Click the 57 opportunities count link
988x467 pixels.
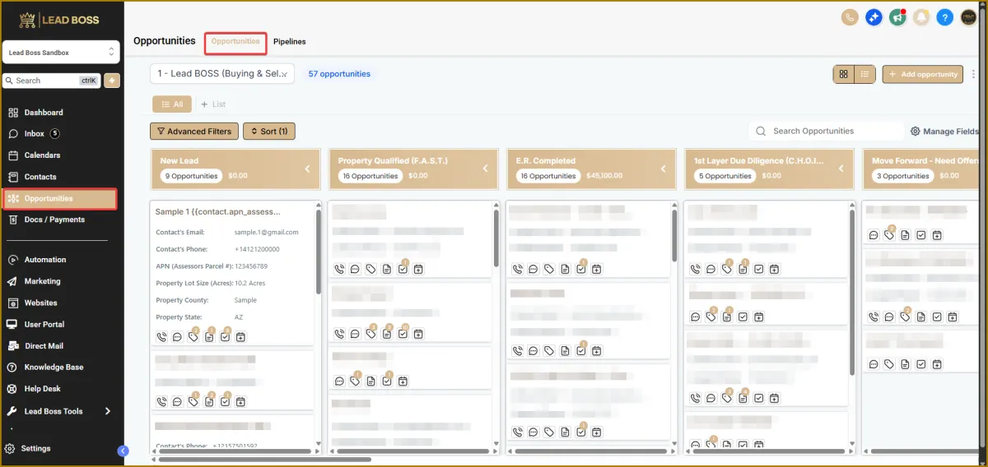pyautogui.click(x=339, y=74)
